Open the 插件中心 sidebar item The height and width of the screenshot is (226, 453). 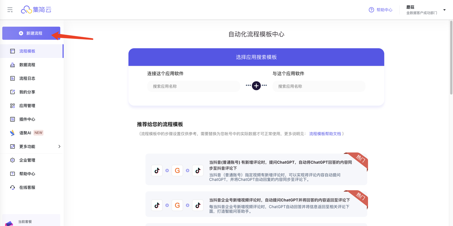pyautogui.click(x=32, y=119)
